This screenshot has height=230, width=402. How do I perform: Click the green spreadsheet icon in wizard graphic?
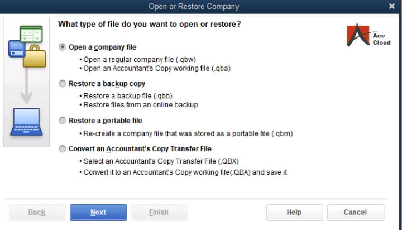(32, 33)
